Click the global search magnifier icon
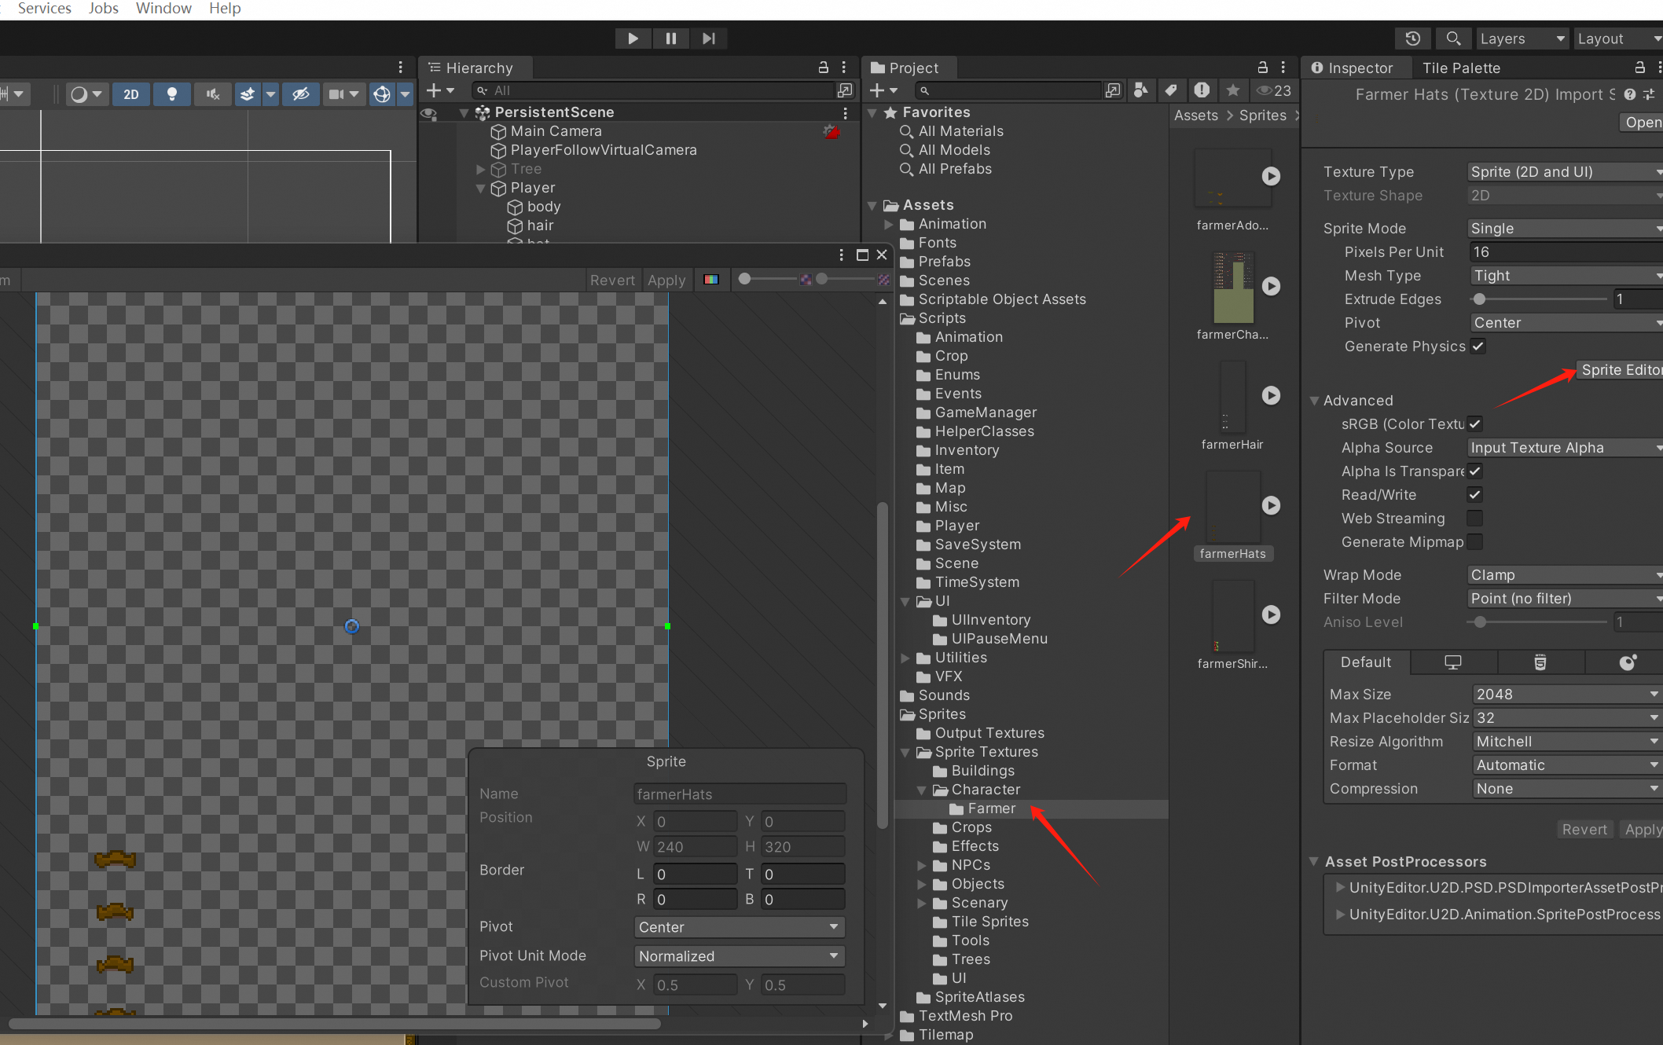Screen dimensions: 1663x1045 coord(1453,38)
